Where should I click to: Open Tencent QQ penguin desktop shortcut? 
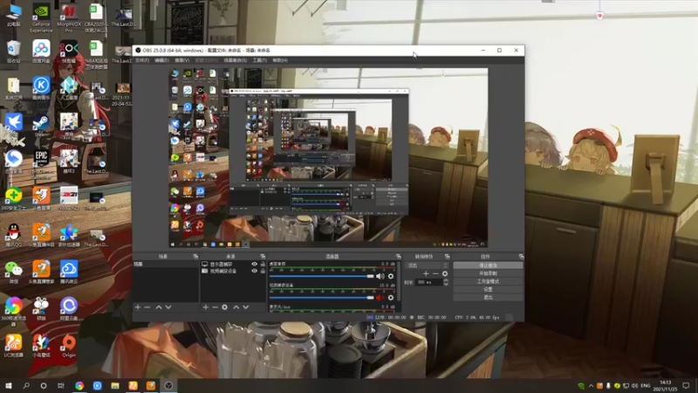13,236
